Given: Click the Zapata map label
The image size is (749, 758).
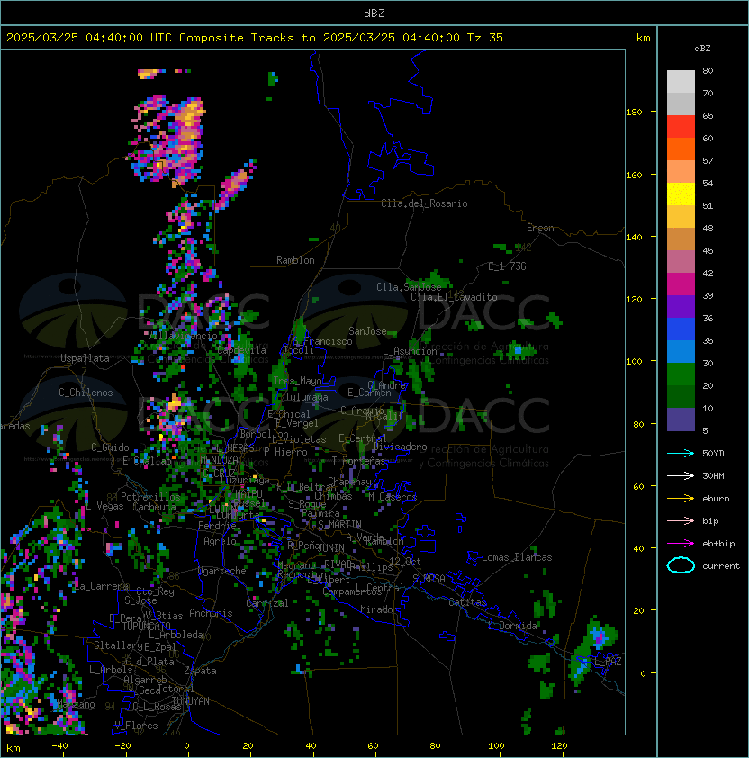Looking at the screenshot, I should pos(200,671).
